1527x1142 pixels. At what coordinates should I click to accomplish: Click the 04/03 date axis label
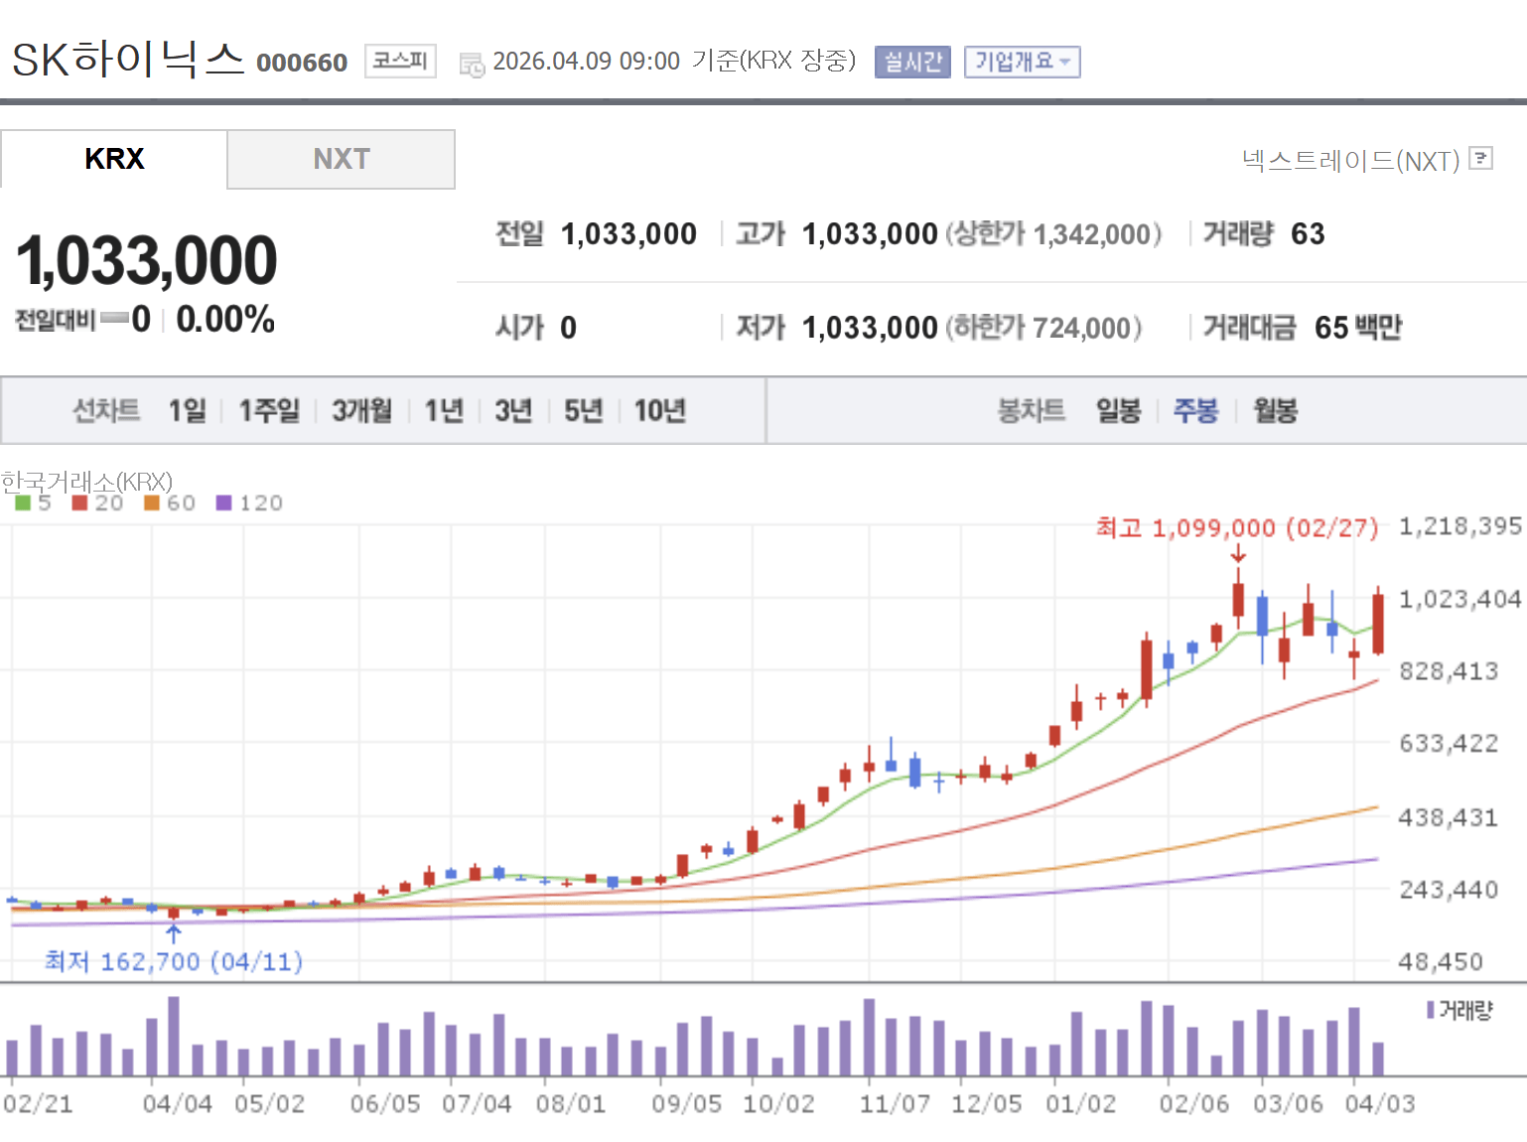[x=1380, y=1104]
